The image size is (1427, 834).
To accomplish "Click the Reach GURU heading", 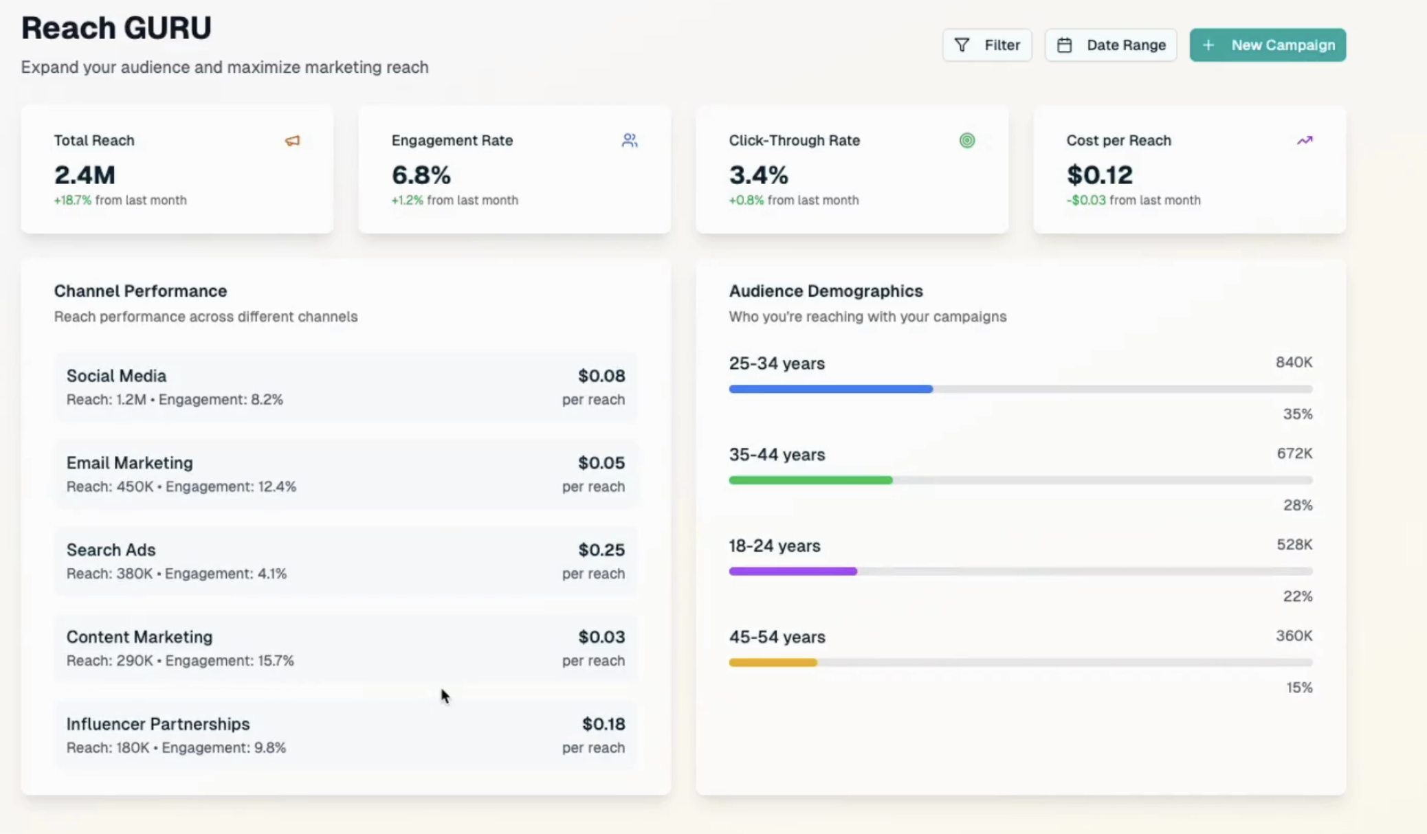I will (116, 27).
